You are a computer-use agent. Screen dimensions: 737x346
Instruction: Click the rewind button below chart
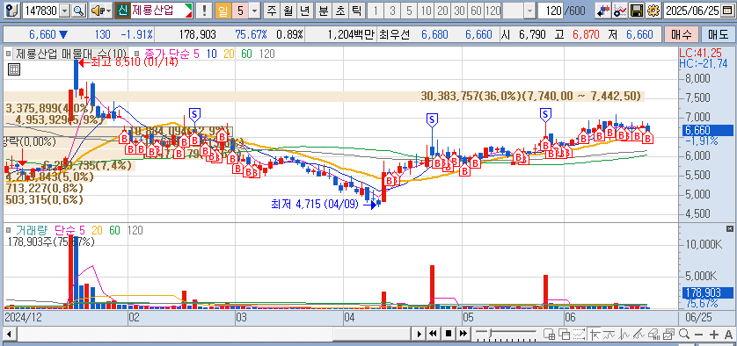pyautogui.click(x=433, y=334)
